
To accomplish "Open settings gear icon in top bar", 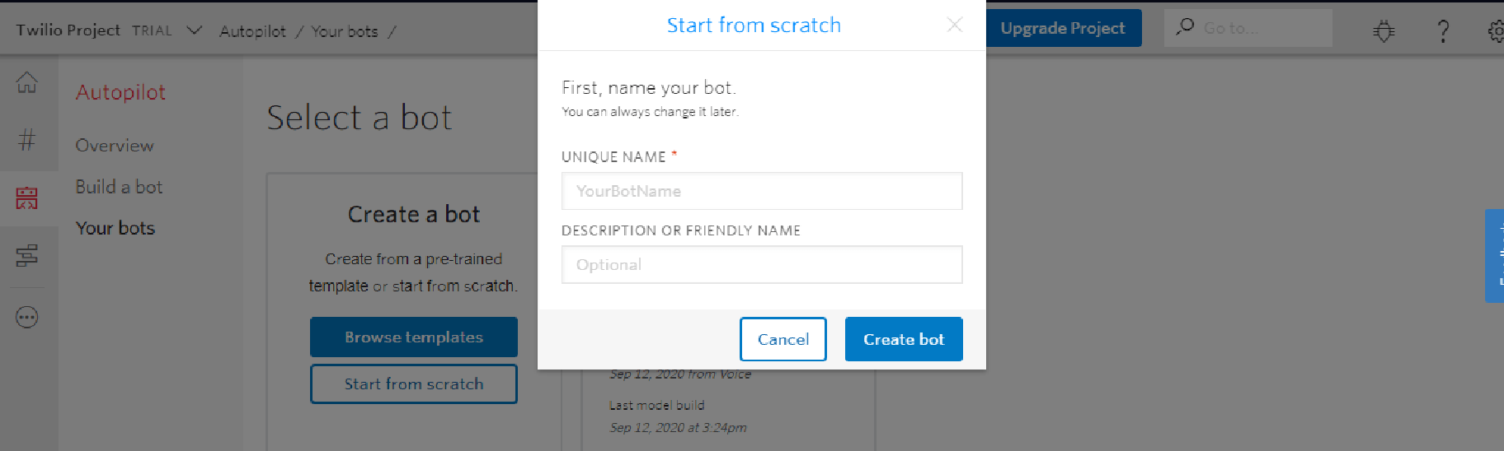I will click(1496, 31).
